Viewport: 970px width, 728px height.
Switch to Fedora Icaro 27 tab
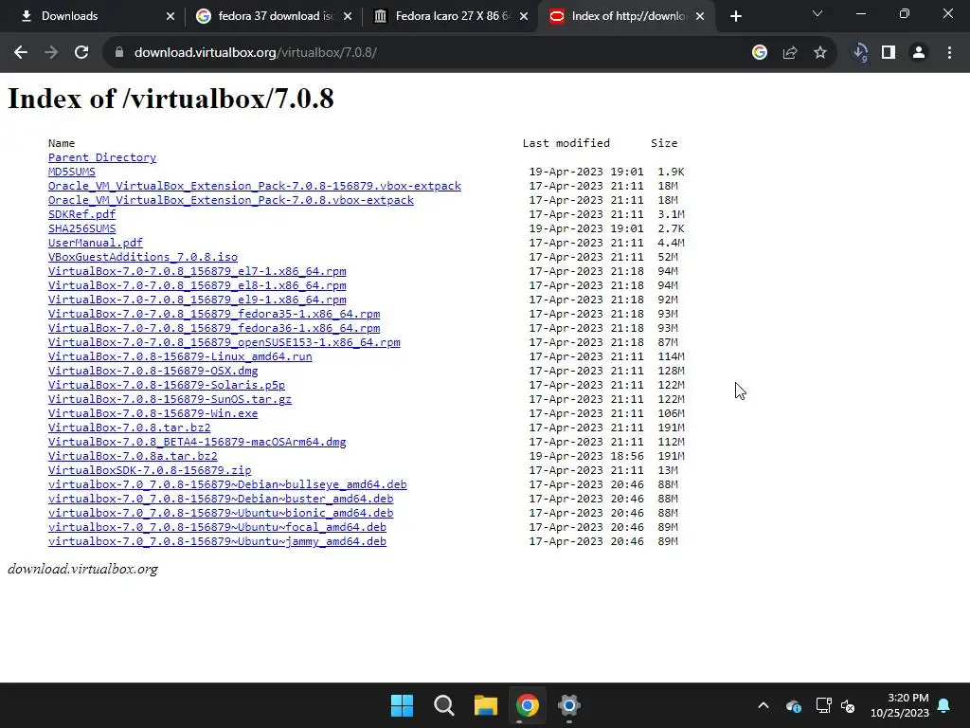(x=450, y=17)
